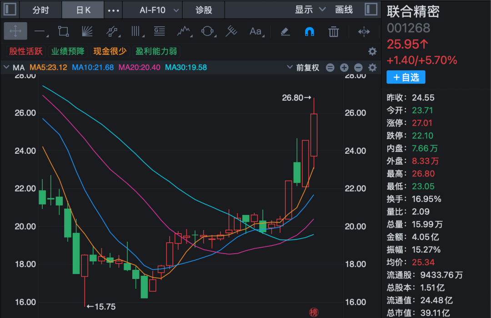Select the text note lines tool
Viewport: 491px width, 318px height.
(x=160, y=31)
